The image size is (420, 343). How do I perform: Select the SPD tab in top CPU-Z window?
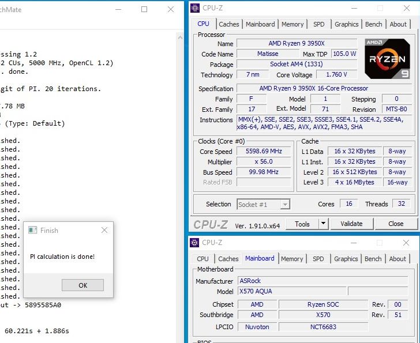click(318, 24)
